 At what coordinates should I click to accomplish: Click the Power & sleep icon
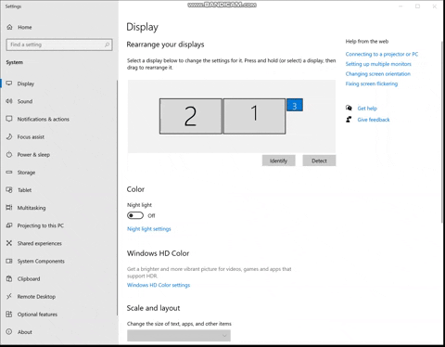[9, 154]
